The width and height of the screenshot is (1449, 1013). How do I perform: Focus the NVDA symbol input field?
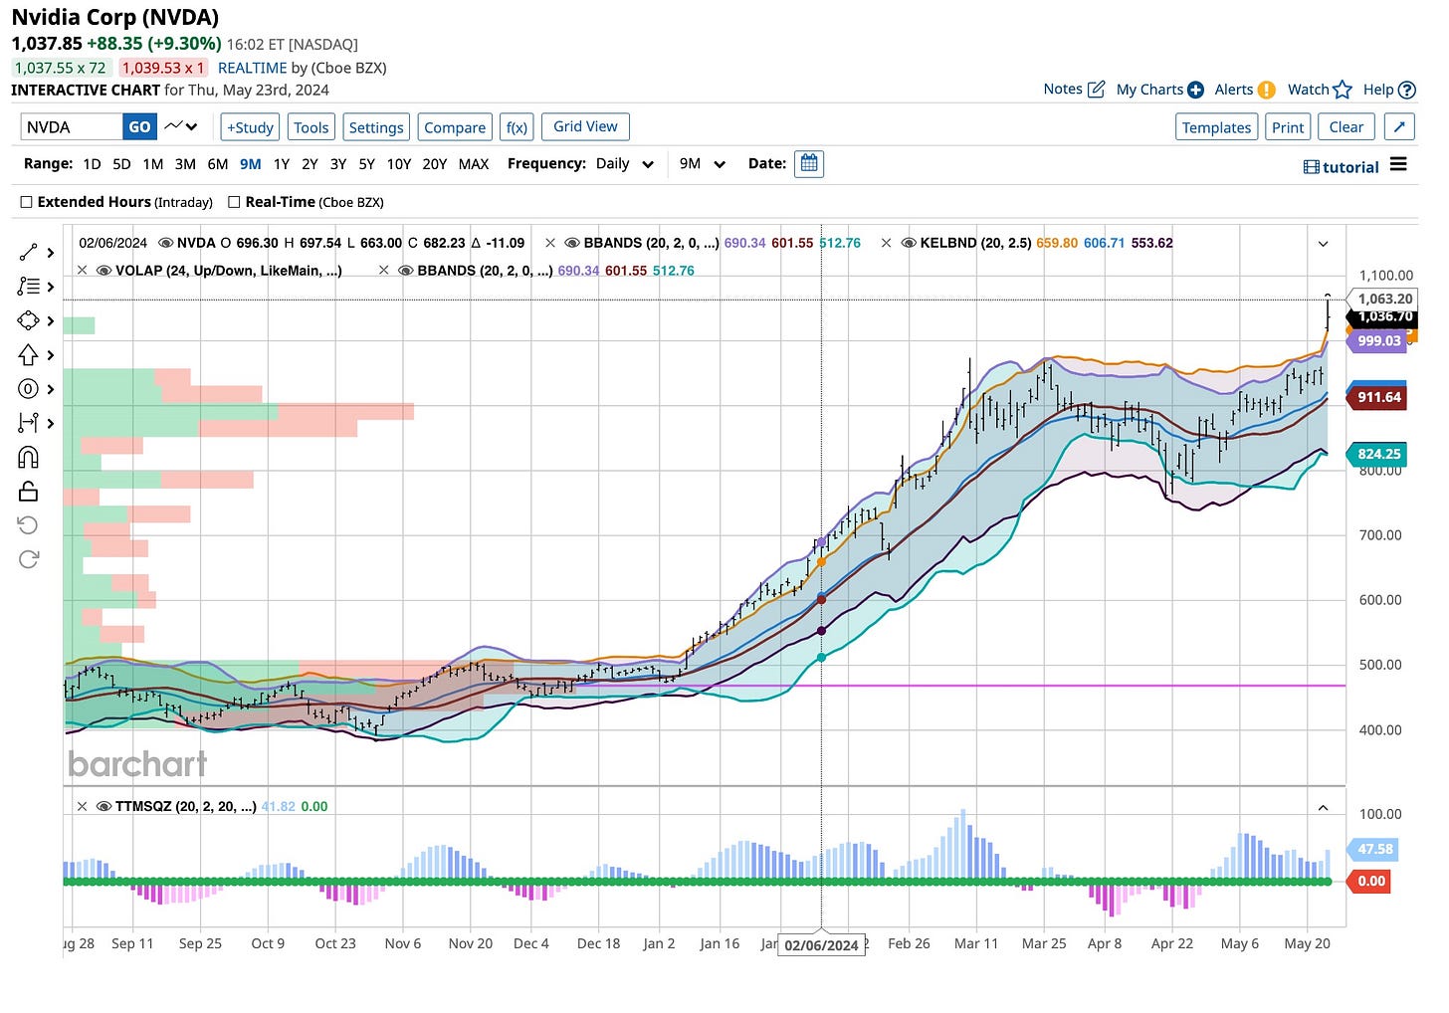[x=72, y=126]
